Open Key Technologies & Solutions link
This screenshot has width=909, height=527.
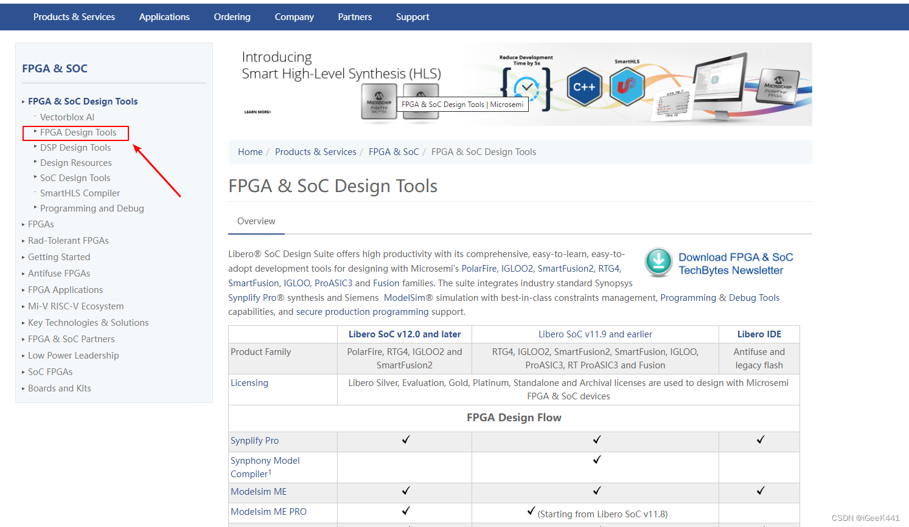coord(88,323)
